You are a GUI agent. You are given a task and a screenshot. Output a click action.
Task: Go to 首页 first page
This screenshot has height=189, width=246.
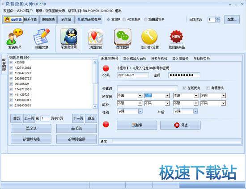16,118
